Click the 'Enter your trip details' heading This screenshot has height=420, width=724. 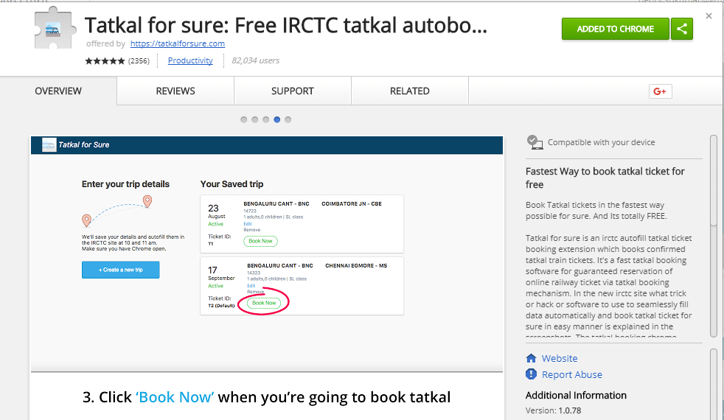point(125,184)
